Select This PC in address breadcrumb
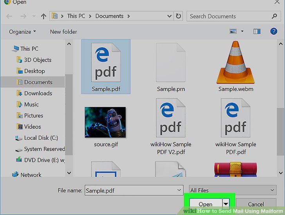 coord(76,16)
